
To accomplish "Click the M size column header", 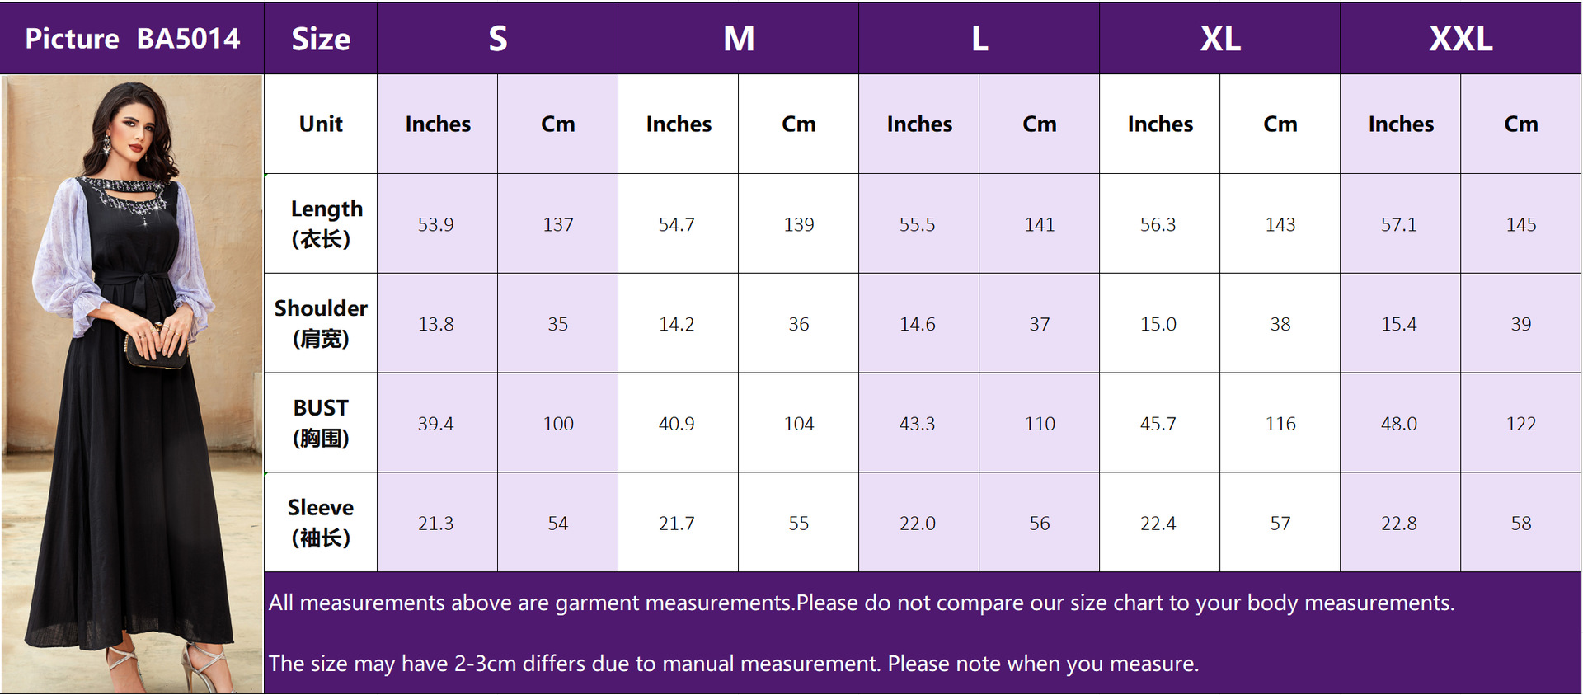I will [x=738, y=39].
